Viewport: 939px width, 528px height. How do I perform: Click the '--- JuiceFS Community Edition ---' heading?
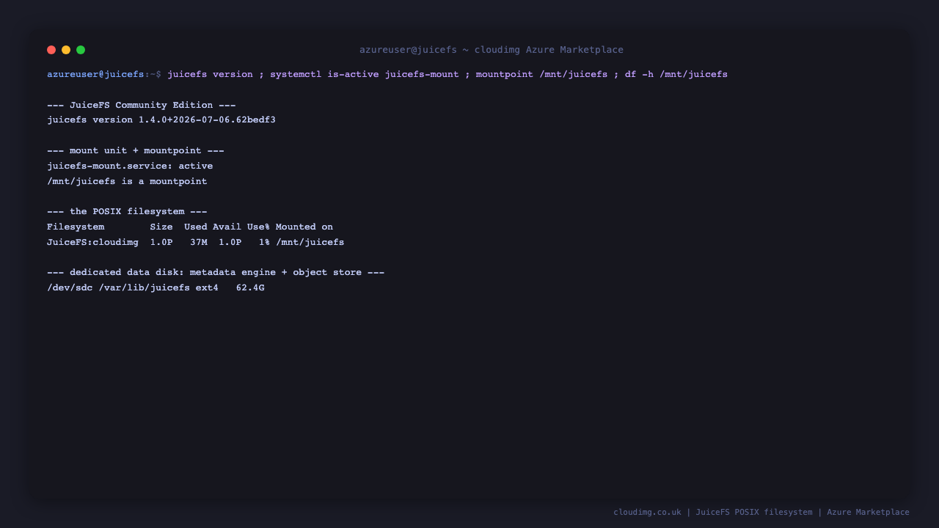pyautogui.click(x=142, y=105)
